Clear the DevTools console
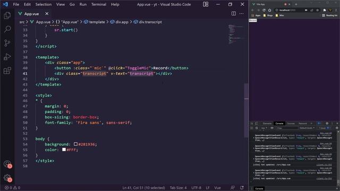The height and width of the screenshot is (191, 340). pos(257,128)
